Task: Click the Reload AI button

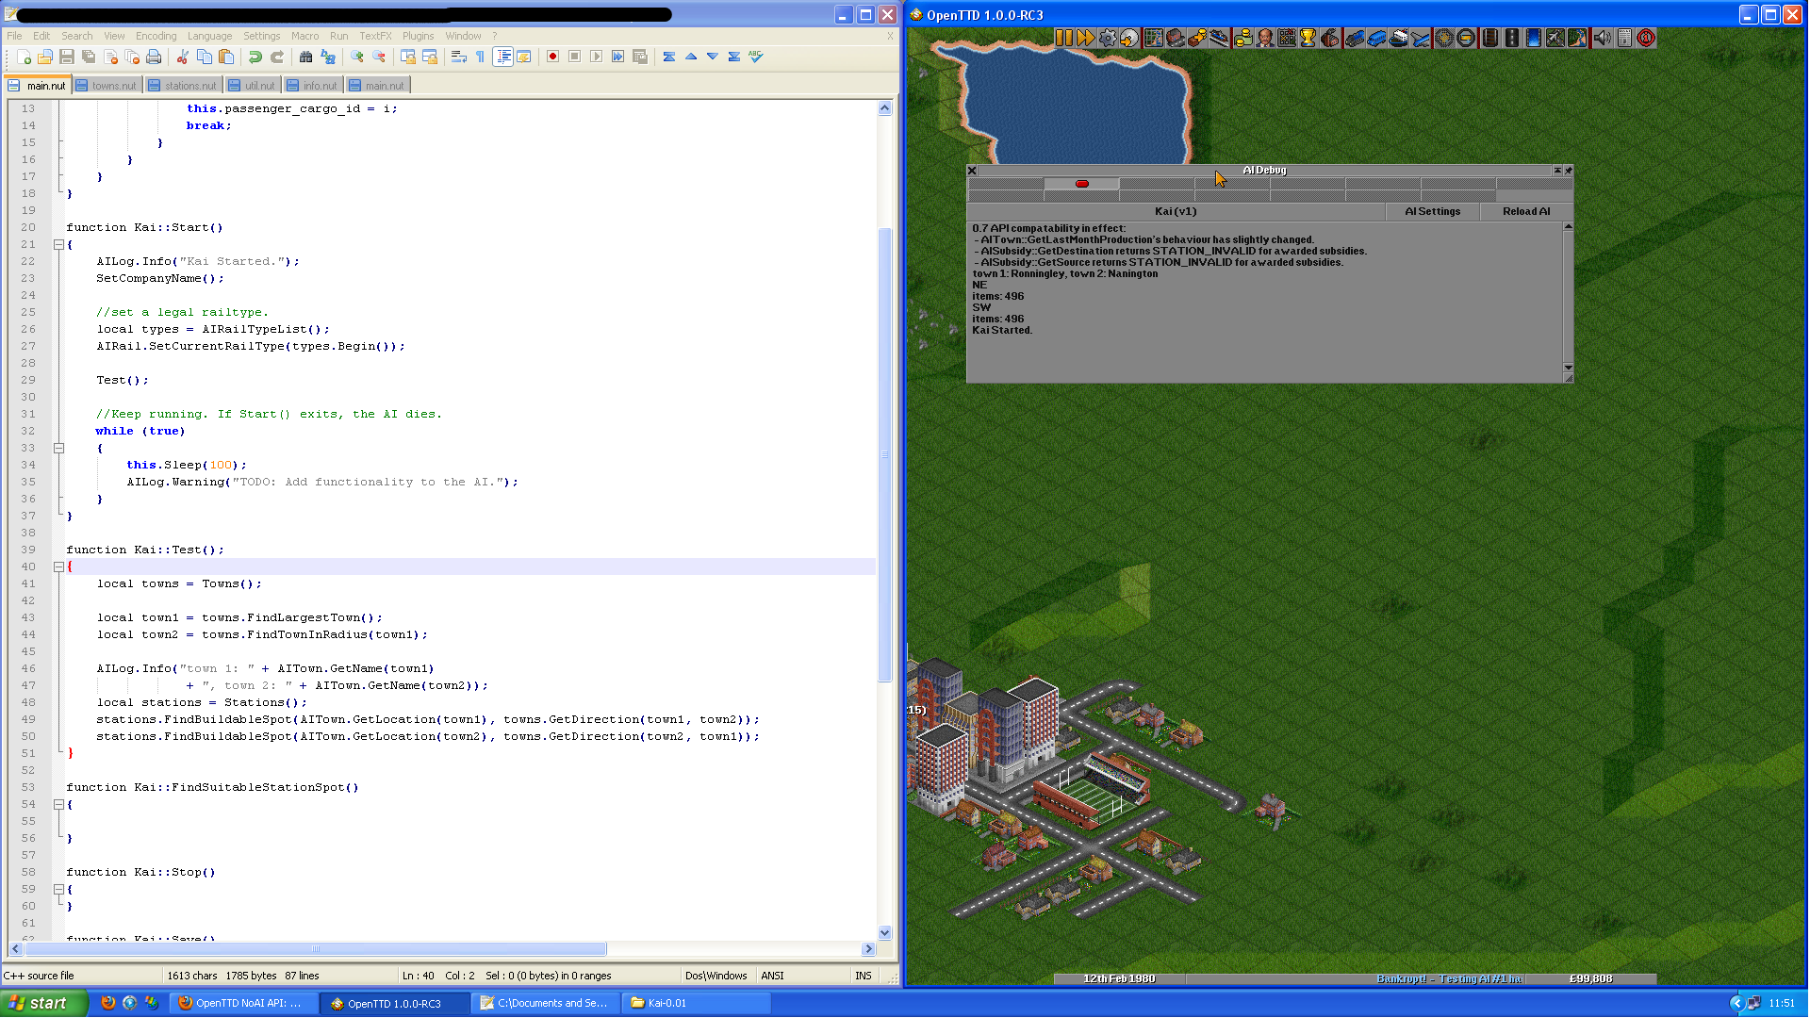Action: point(1525,211)
